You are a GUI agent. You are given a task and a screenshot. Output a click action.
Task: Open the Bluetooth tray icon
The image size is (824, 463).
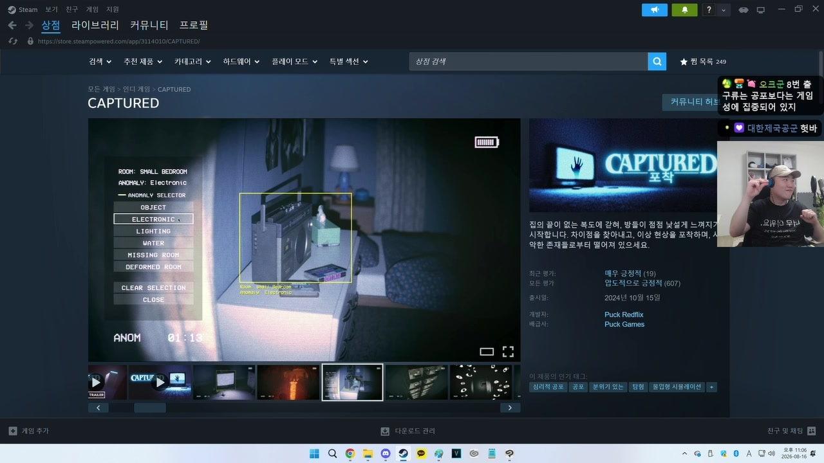coord(736,453)
